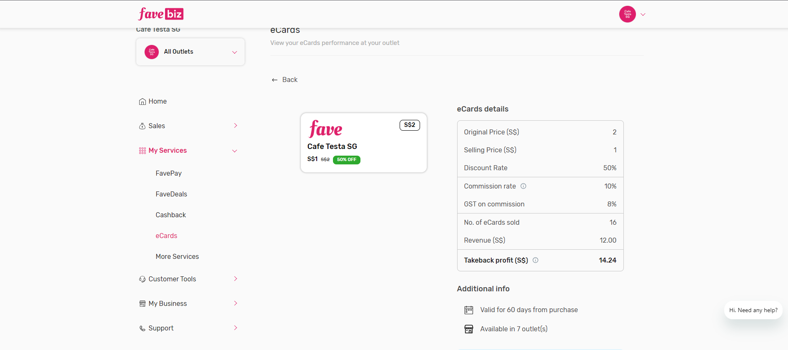
Task: Select 'Available in 7 outlet(s)' text
Action: tap(514, 329)
